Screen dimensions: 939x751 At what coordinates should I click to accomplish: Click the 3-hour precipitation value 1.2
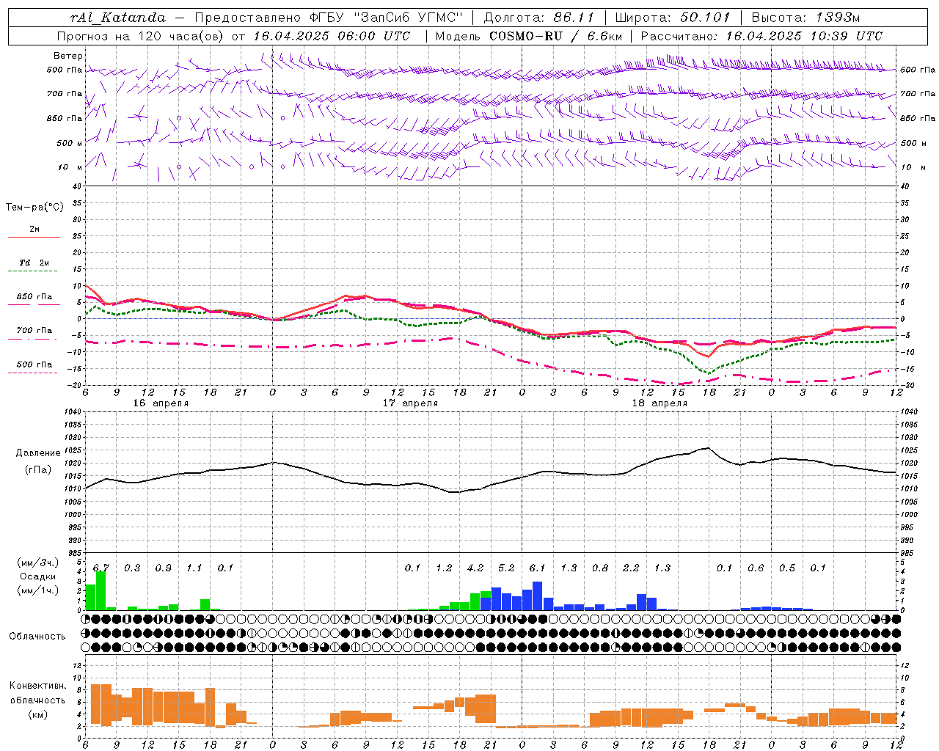tap(444, 568)
